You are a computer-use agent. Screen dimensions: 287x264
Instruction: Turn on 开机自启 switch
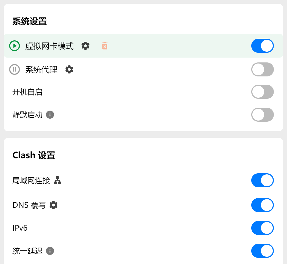[262, 92]
